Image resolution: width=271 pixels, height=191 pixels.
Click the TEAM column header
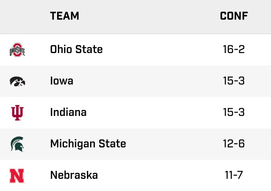click(65, 16)
